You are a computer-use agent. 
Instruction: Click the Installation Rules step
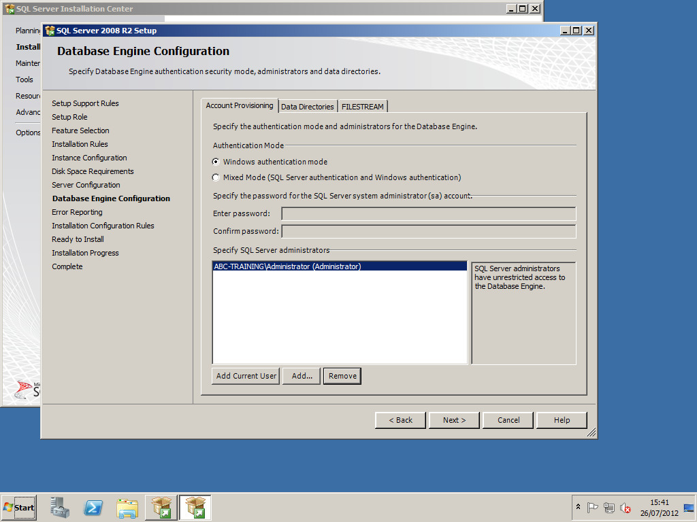[80, 144]
